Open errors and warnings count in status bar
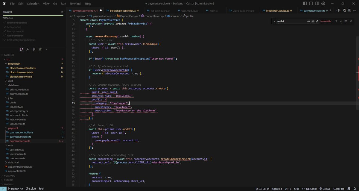The height and width of the screenshot is (191, 359). 31,189
